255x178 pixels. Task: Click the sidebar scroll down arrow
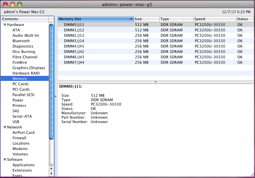(51, 174)
